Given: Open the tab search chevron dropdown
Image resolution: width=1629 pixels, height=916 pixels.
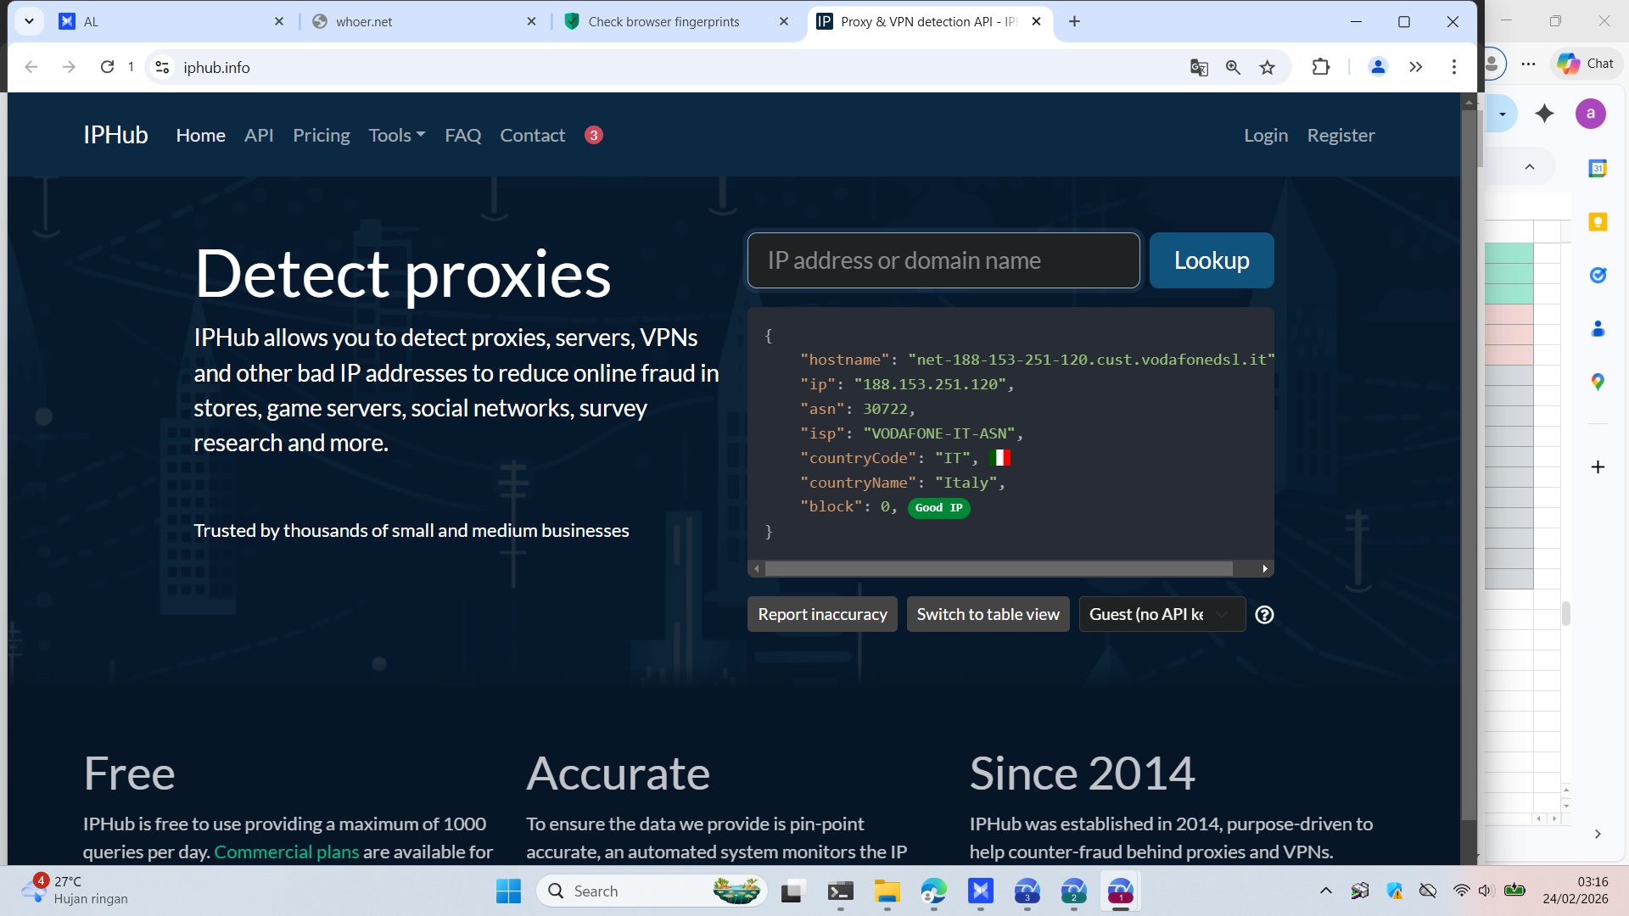Looking at the screenshot, I should click(x=29, y=21).
